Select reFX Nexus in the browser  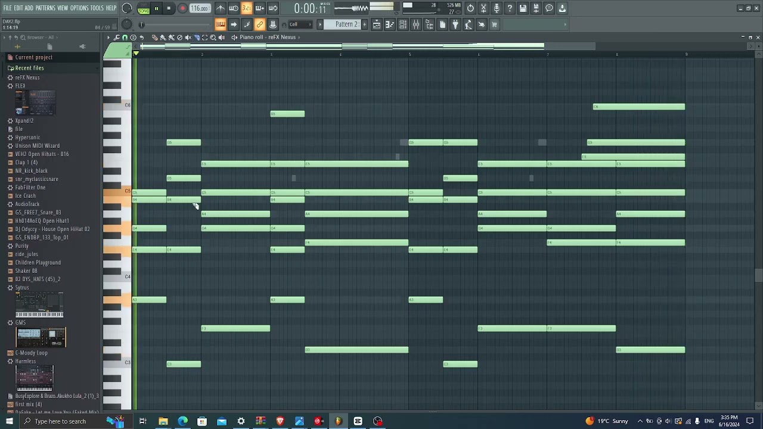coord(27,77)
